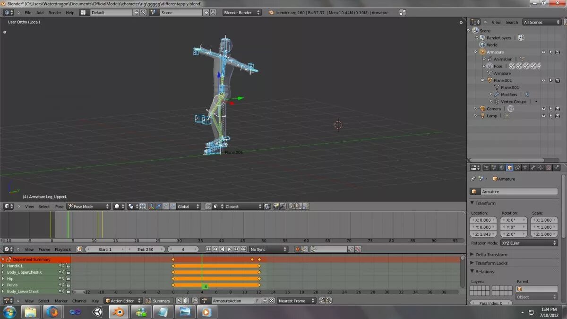Click the End: 250 frame field
The height and width of the screenshot is (319, 567).
pos(145,249)
